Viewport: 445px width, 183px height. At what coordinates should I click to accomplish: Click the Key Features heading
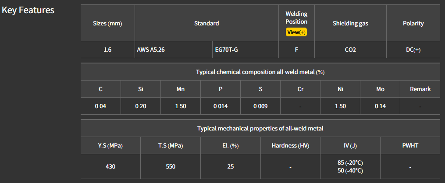click(28, 10)
